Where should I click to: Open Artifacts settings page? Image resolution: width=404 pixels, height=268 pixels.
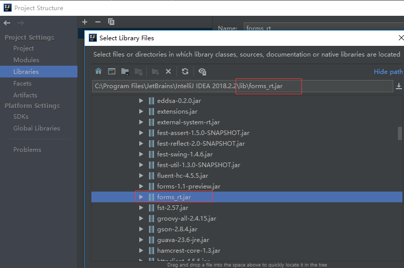(x=26, y=95)
